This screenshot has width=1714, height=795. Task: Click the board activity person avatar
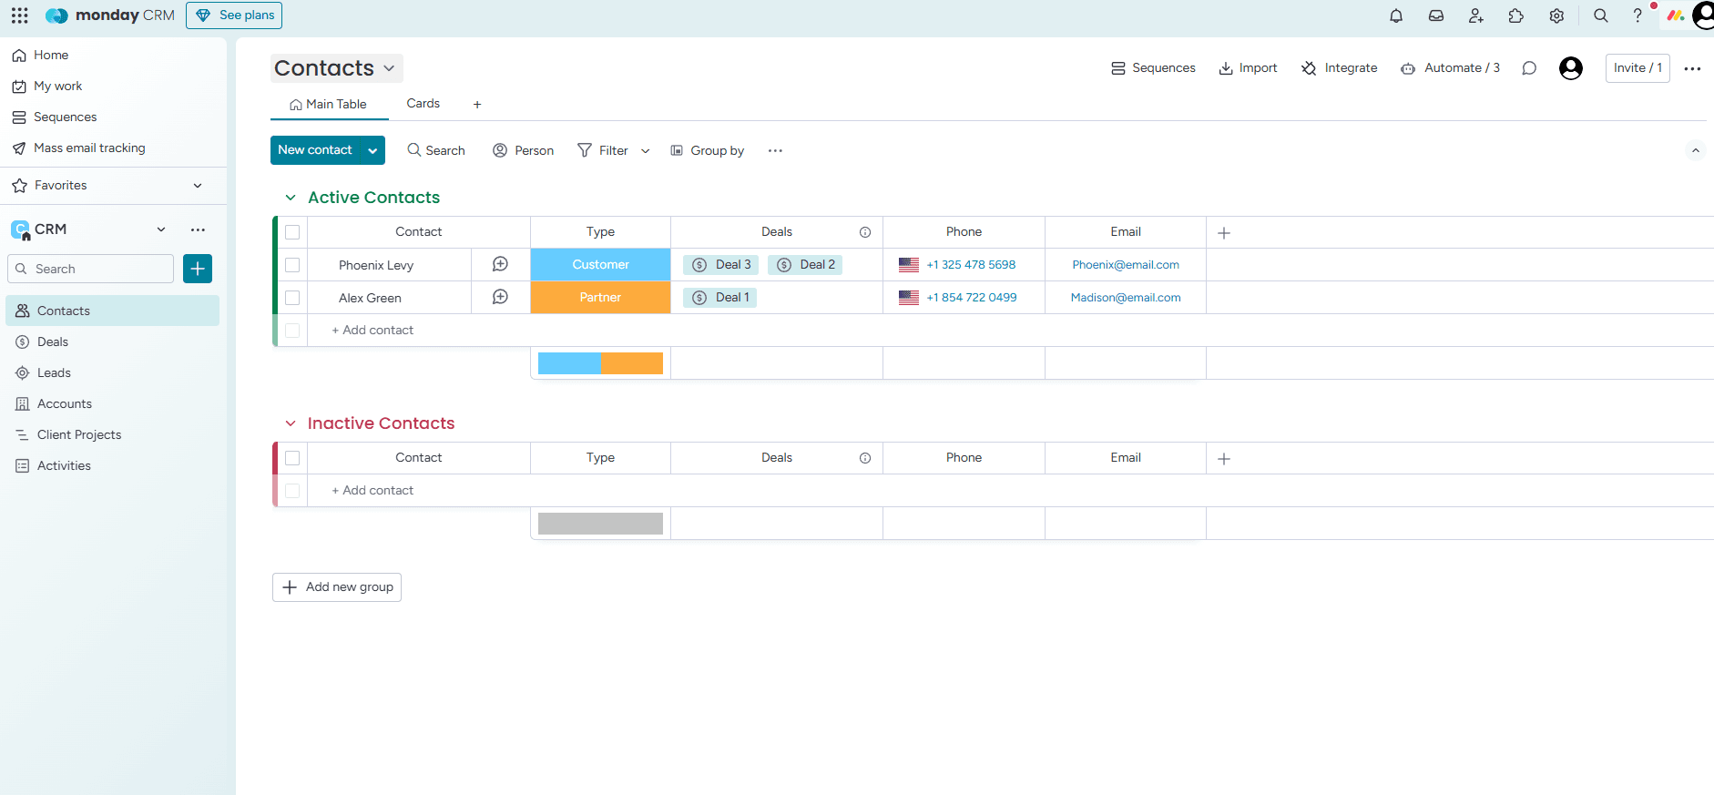click(x=1571, y=68)
